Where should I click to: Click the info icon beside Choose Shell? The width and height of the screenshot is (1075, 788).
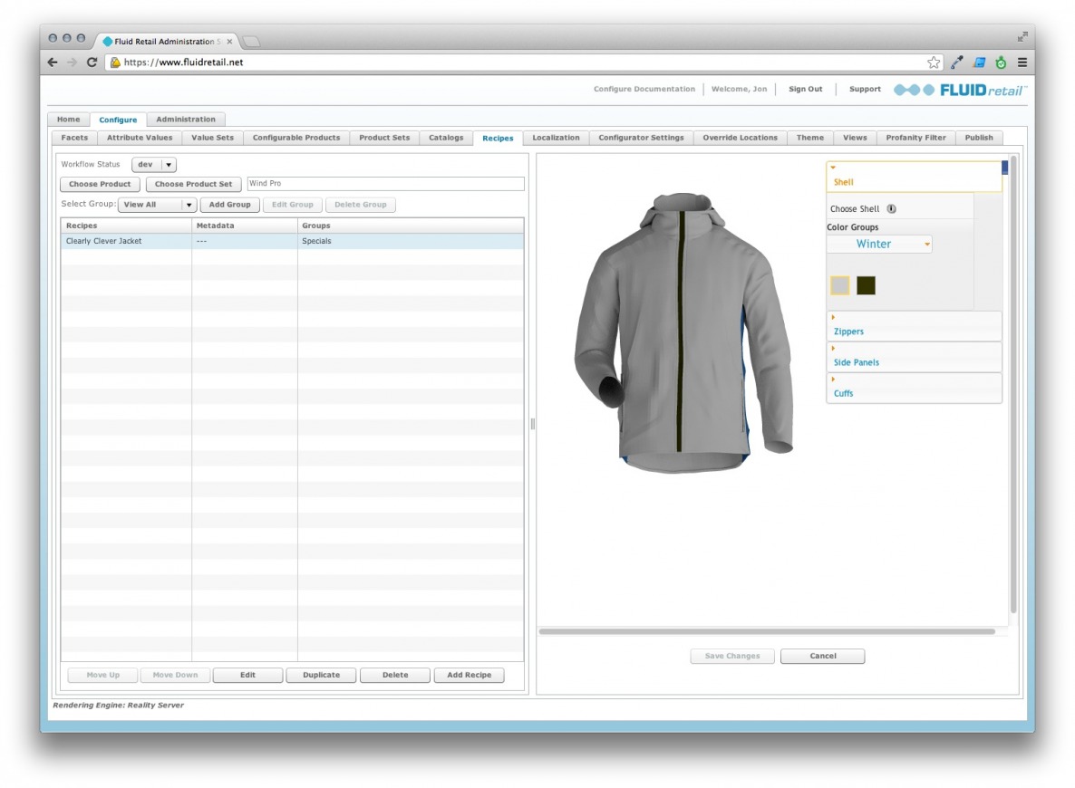point(890,208)
